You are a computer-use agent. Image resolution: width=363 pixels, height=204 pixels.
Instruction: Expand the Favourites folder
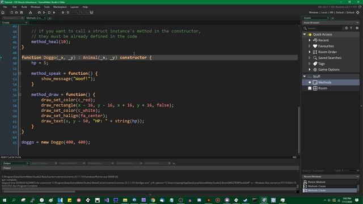tap(310, 46)
